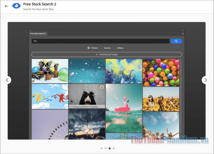Click the blue magnifier search button

click(176, 41)
